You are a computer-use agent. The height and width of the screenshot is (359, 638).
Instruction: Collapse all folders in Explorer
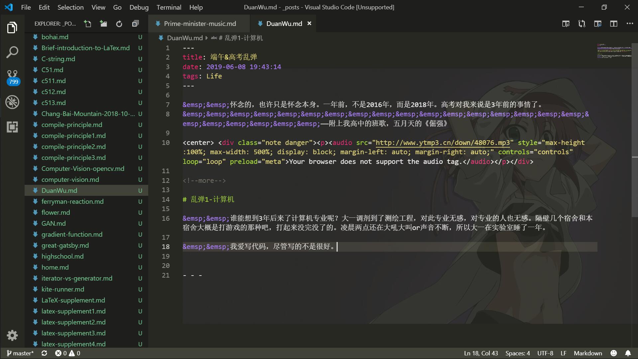(135, 24)
